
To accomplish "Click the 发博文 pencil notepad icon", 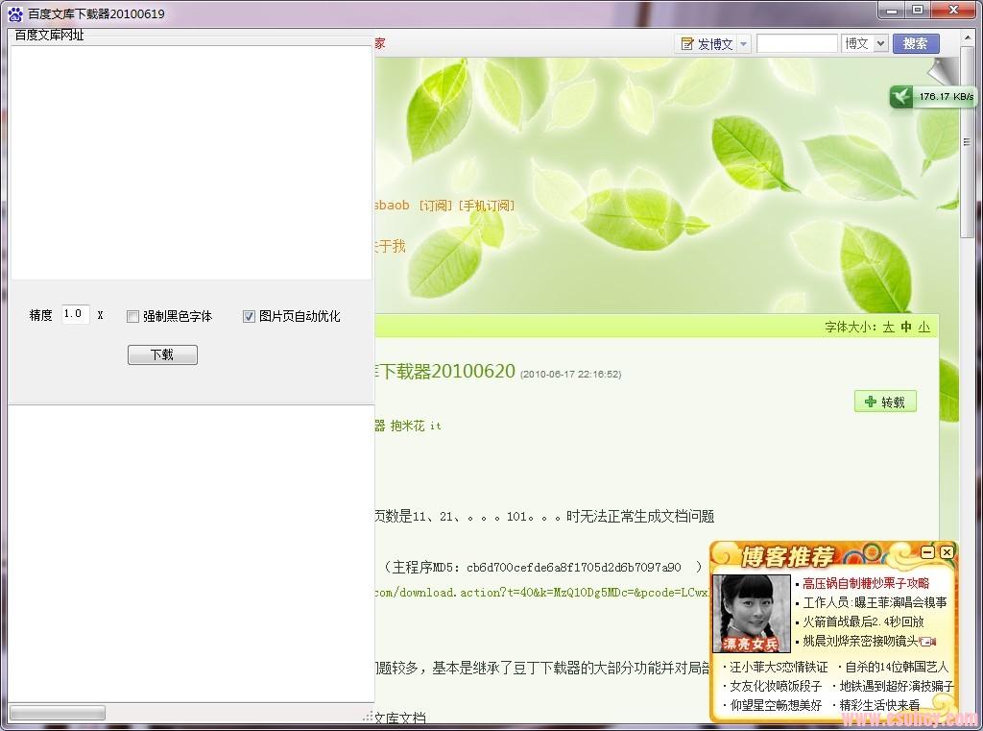I will (687, 44).
